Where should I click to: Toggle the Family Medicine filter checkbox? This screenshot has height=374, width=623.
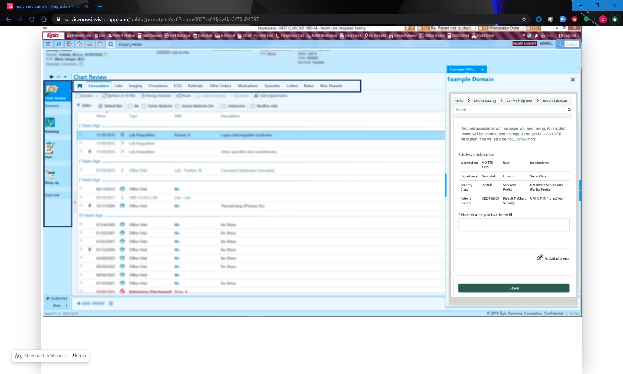tap(144, 106)
